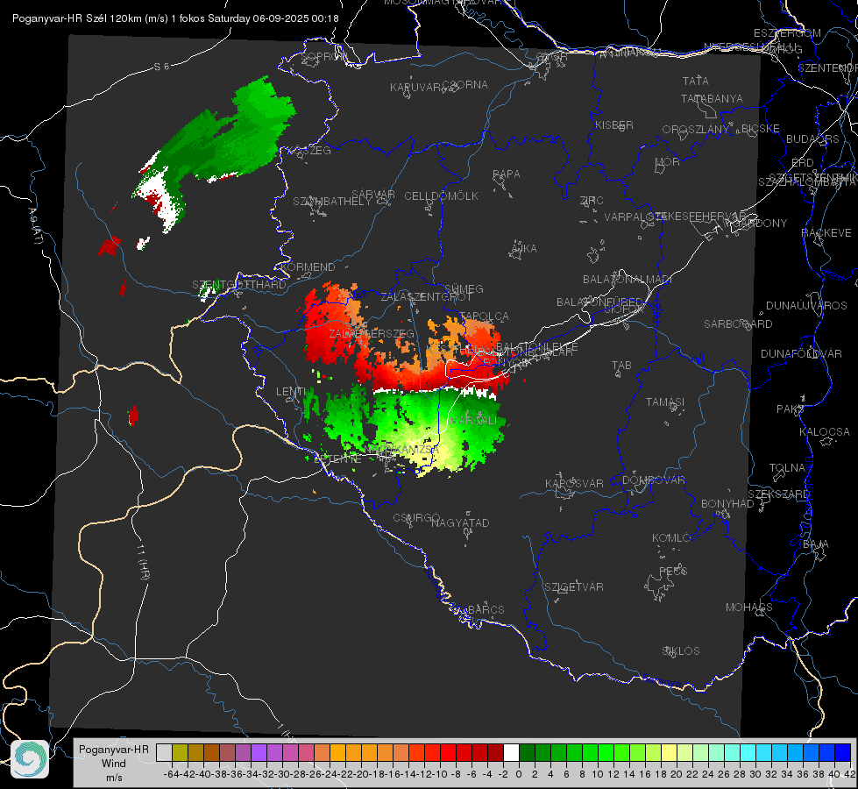Click the TAMÁSI city label
This screenshot has height=789, width=858.
tap(665, 402)
